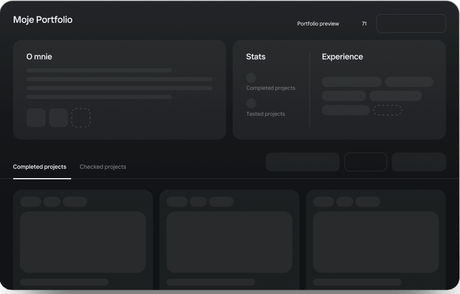Click the Tested projects stat label

[266, 114]
